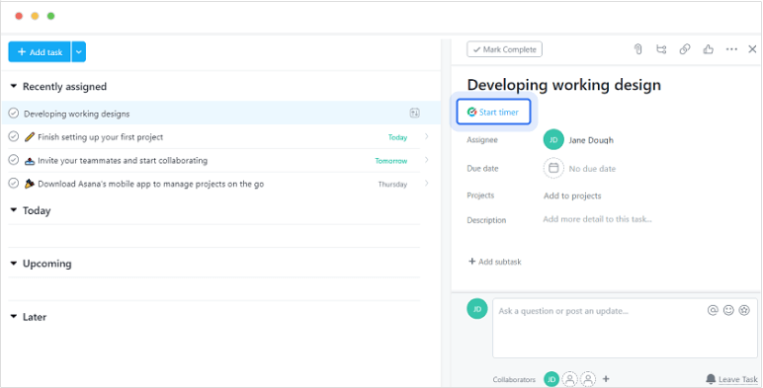Screen dimensions: 763x388
Task: Click first empty collaborator placeholder
Action: (x=570, y=379)
